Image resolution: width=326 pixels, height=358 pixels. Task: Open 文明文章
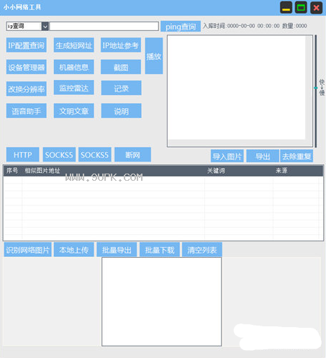(x=73, y=111)
